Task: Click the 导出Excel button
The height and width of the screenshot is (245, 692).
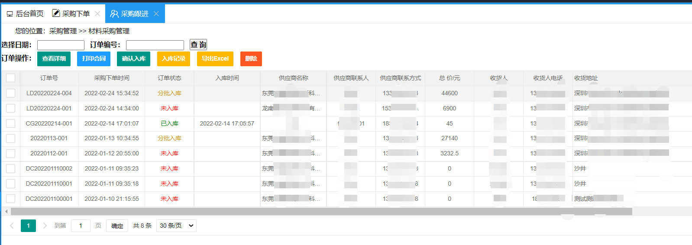Action: pos(215,59)
